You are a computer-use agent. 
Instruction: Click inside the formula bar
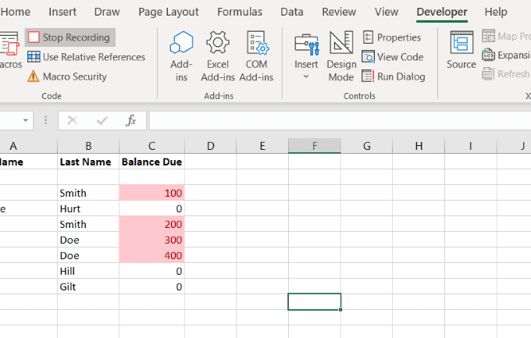click(336, 121)
